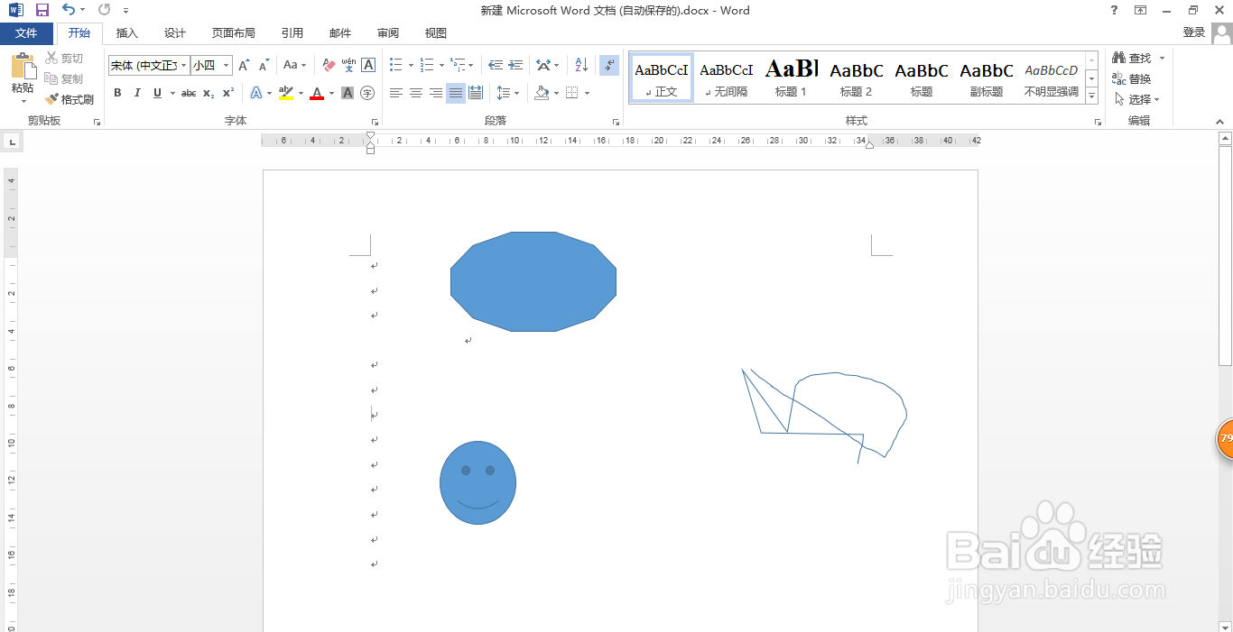Click the Replace (替换) button

1132,78
